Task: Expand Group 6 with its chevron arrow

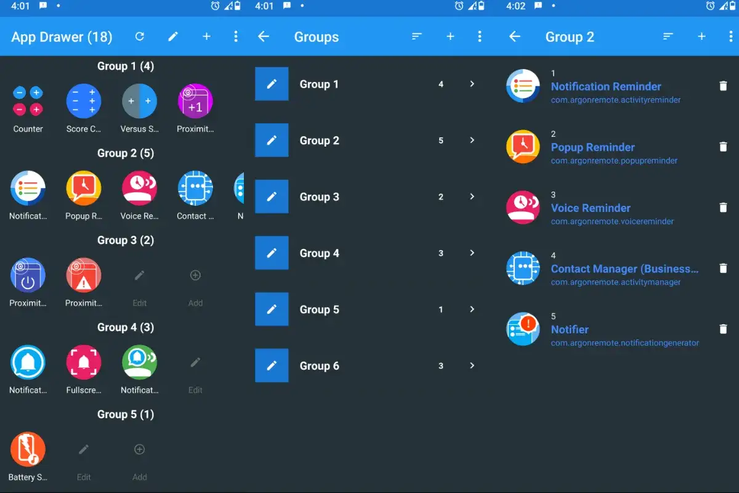Action: click(472, 365)
